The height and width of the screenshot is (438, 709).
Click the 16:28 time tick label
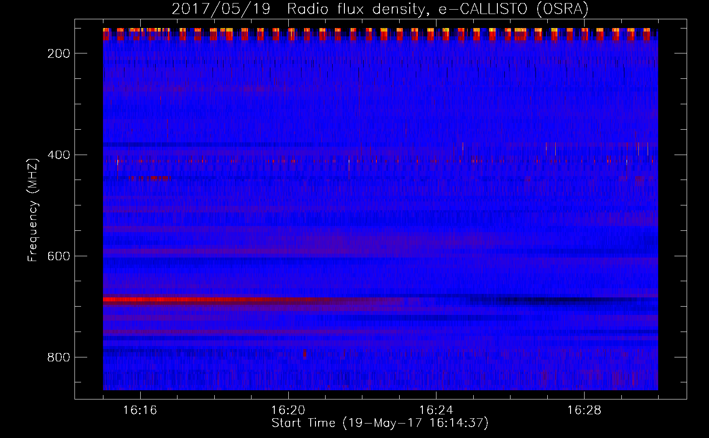point(584,410)
